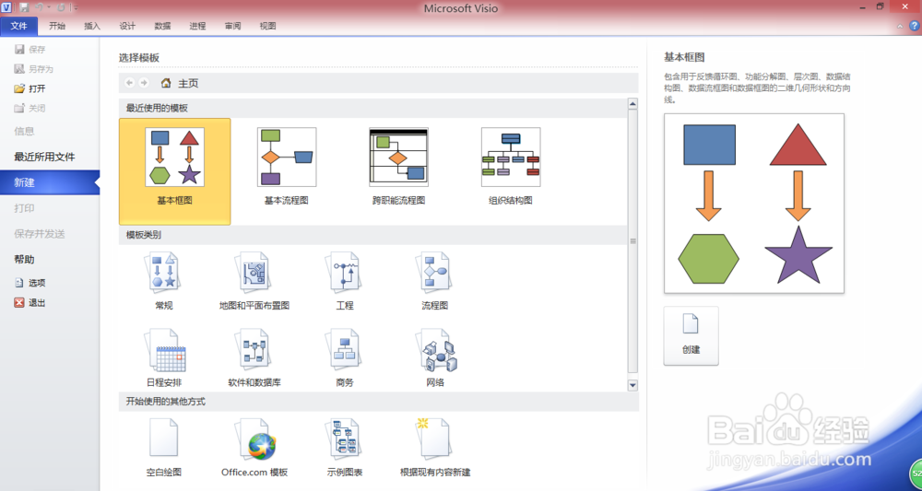Viewport: 922px width, 491px height.
Task: Open the 文件 tab
Action: click(18, 26)
